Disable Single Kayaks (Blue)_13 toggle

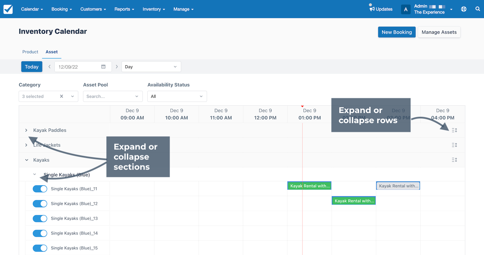point(40,218)
